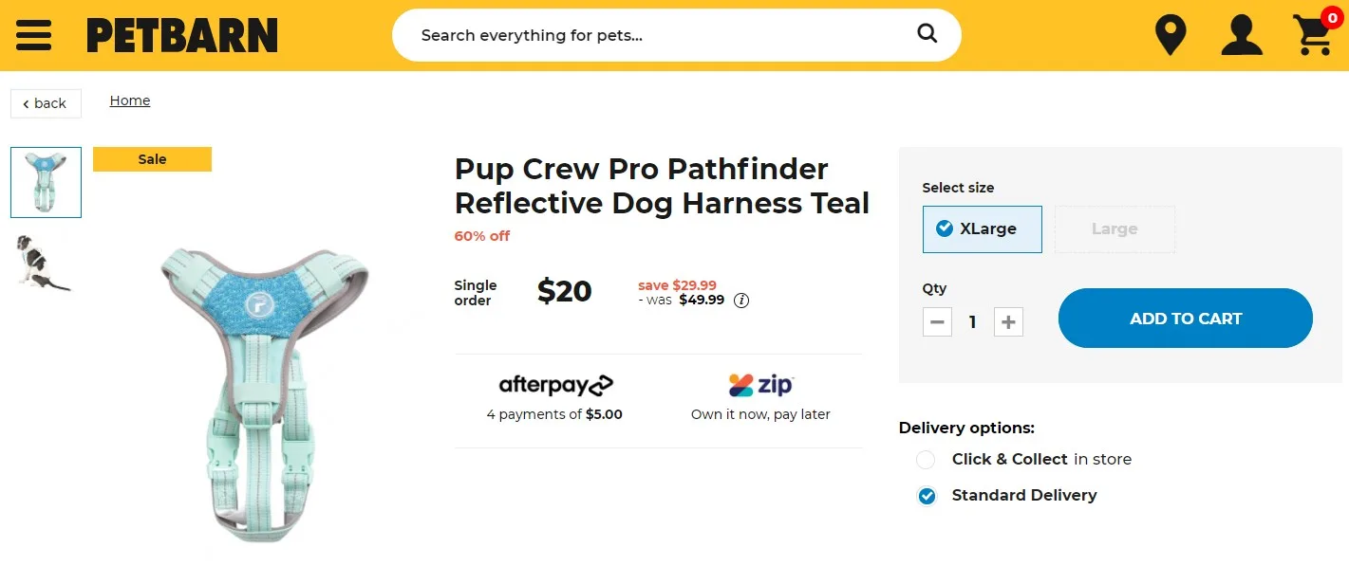Decrease quantity with minus button
This screenshot has width=1349, height=584.
pos(937,322)
